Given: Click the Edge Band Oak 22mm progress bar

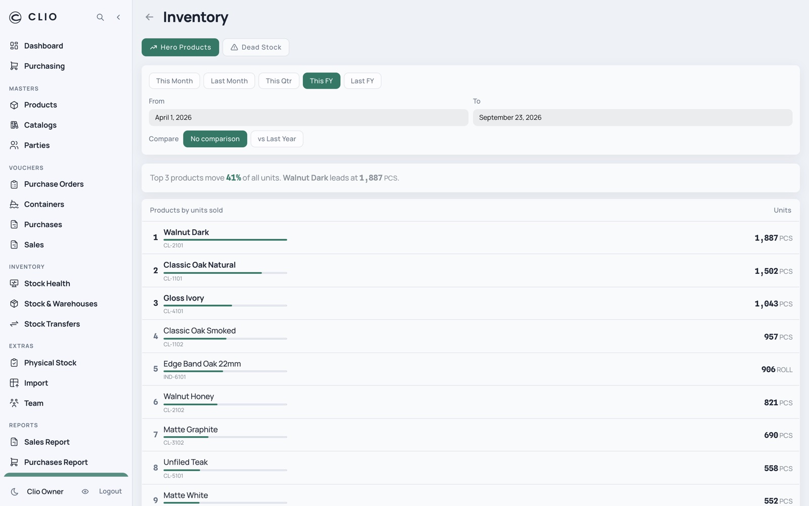Looking at the screenshot, I should pyautogui.click(x=225, y=371).
